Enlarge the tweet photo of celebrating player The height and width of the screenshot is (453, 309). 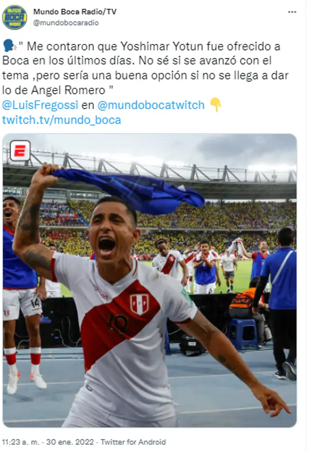pyautogui.click(x=150, y=280)
